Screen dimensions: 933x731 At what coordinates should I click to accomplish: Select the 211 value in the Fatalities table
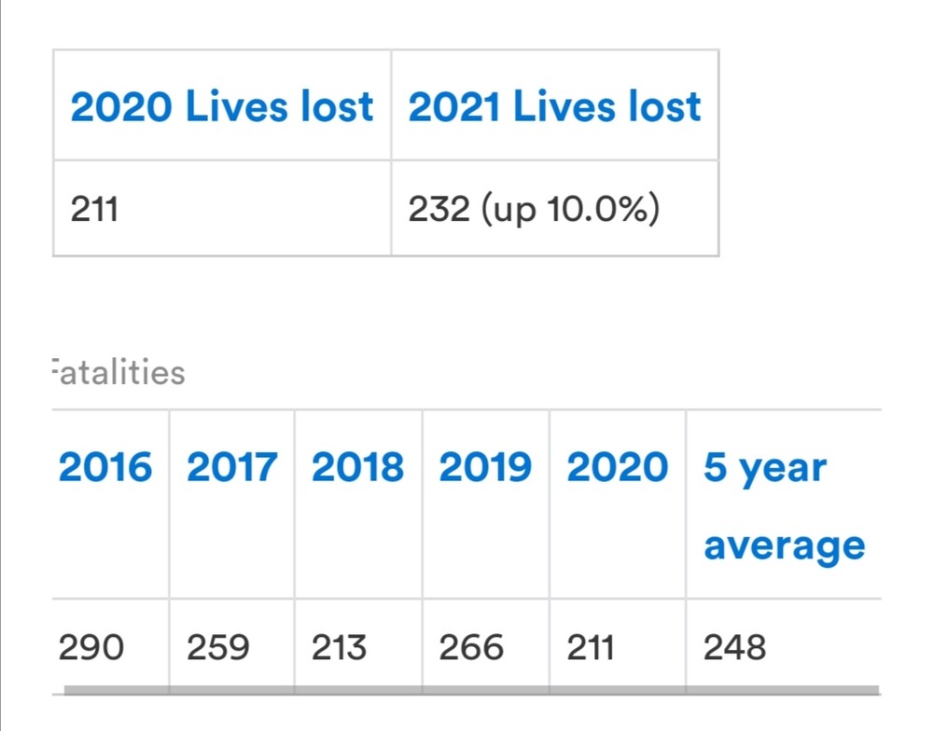tap(590, 646)
